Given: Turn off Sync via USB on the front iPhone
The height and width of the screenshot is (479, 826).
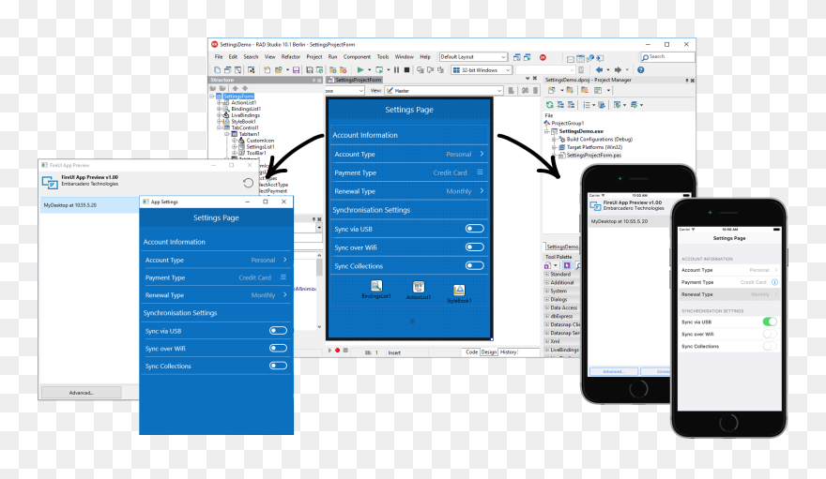Looking at the screenshot, I should pos(770,322).
